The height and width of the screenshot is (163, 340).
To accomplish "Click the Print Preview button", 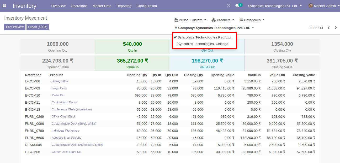I will (x=15, y=27).
